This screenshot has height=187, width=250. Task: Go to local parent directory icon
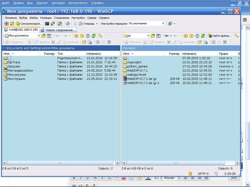tap(77, 36)
